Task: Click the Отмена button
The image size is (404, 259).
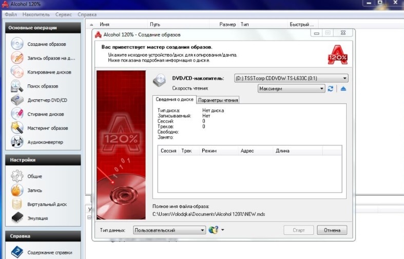Action: 332,230
